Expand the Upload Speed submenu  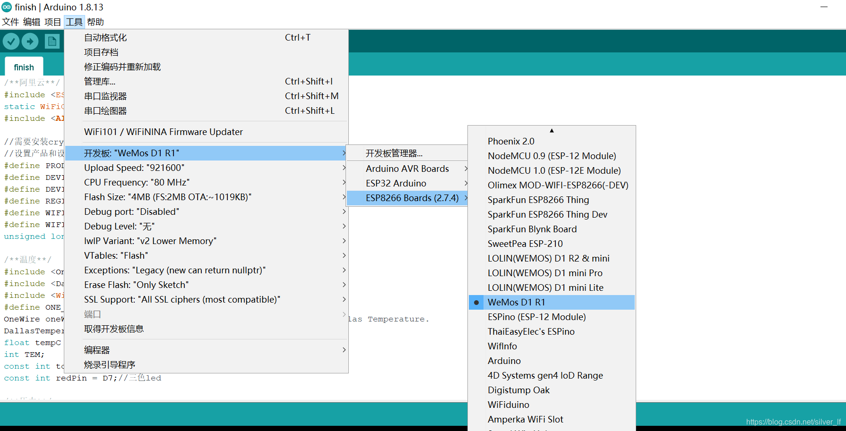[x=206, y=168]
